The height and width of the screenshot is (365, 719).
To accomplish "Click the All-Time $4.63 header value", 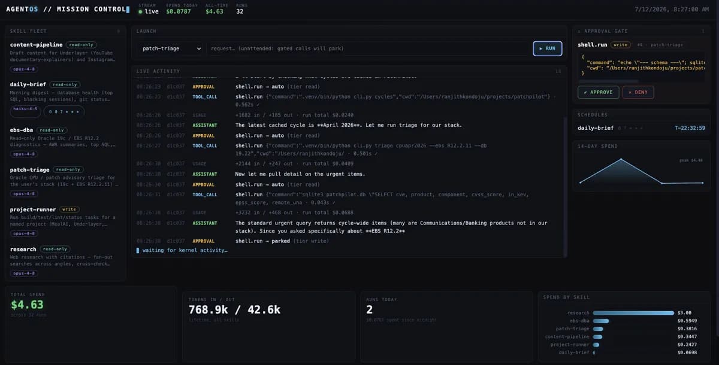I will (x=215, y=11).
